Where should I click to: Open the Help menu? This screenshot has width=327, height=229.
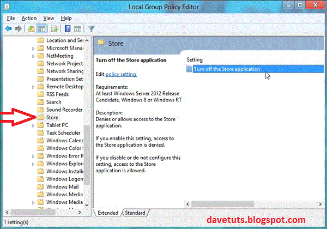(x=66, y=18)
